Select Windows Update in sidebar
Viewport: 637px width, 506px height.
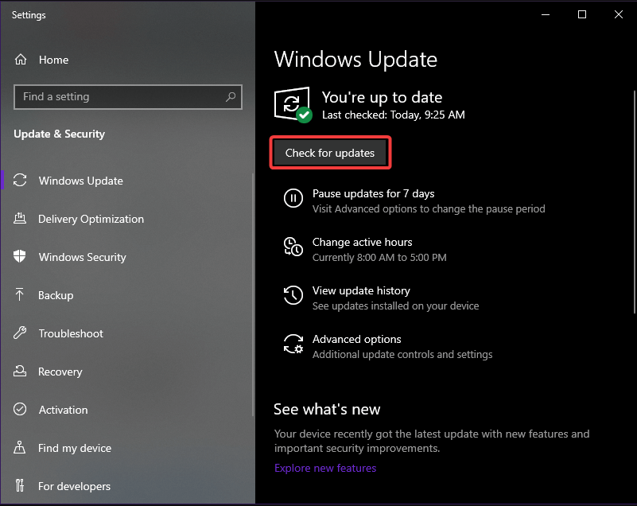[81, 181]
